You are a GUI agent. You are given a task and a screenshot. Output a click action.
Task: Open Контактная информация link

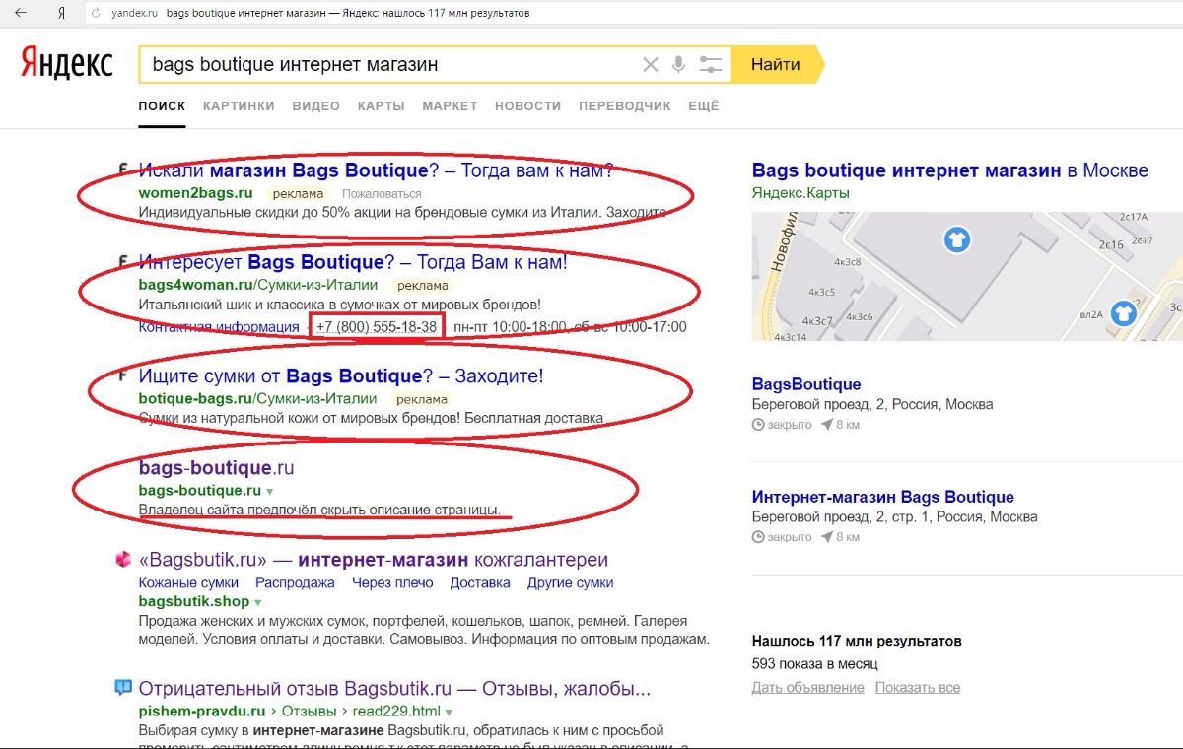coord(219,327)
